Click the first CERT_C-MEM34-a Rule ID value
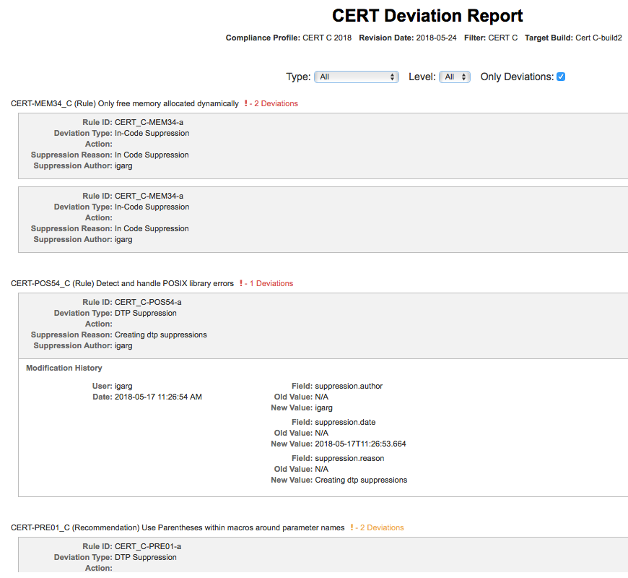Viewport: 628px width, 578px height. (149, 122)
